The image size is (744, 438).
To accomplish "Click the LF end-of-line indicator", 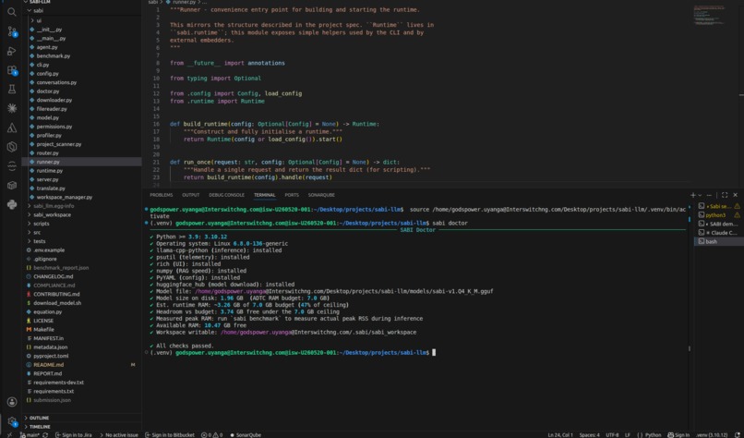I will click(628, 434).
